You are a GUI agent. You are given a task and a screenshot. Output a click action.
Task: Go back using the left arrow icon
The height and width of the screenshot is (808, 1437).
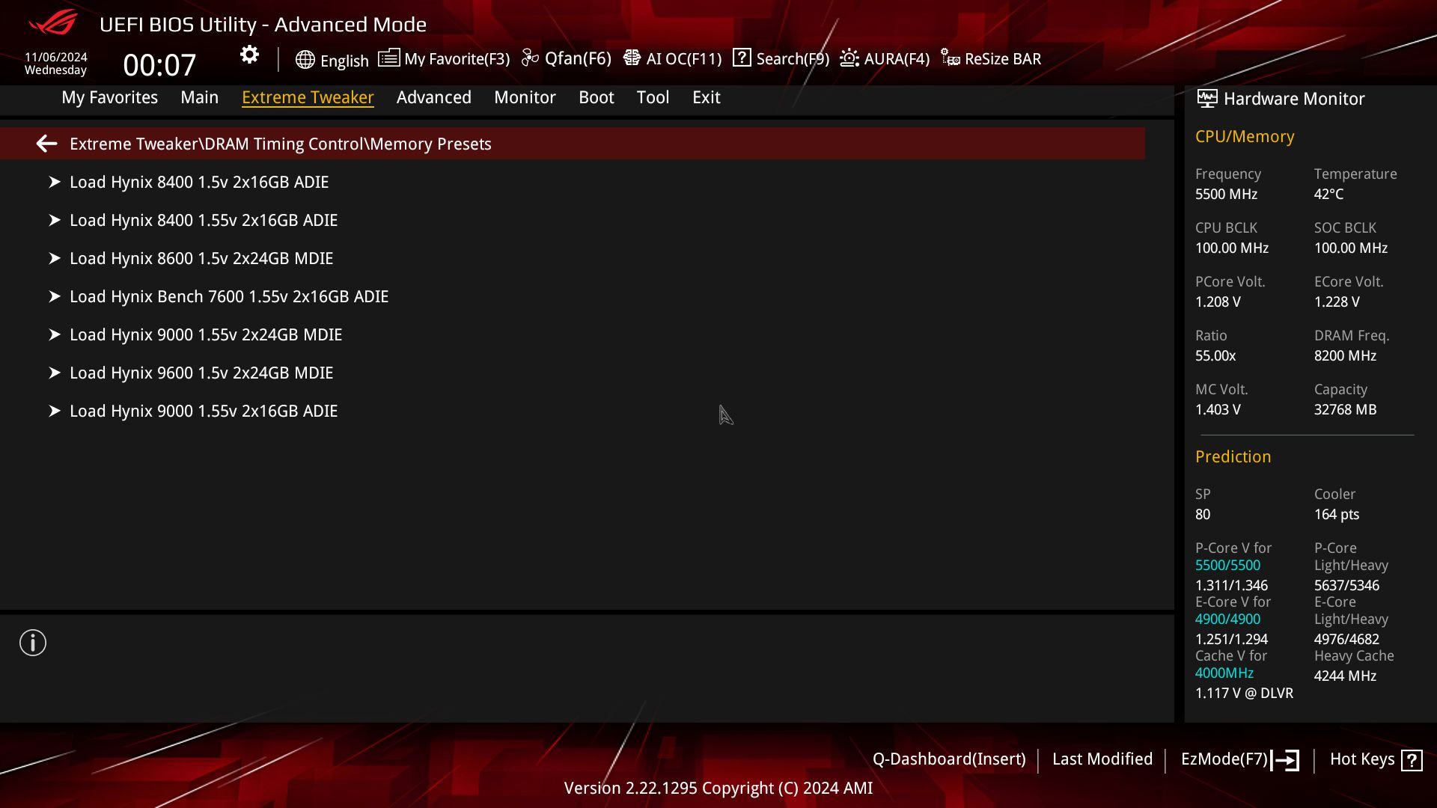(46, 144)
